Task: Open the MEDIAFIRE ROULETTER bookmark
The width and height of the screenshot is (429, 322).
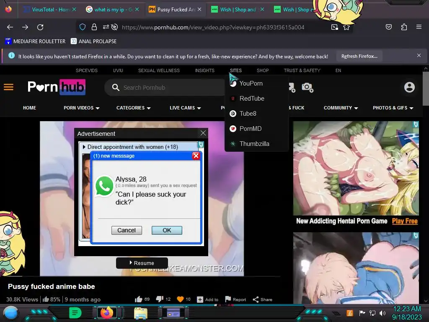Action: pyautogui.click(x=35, y=42)
